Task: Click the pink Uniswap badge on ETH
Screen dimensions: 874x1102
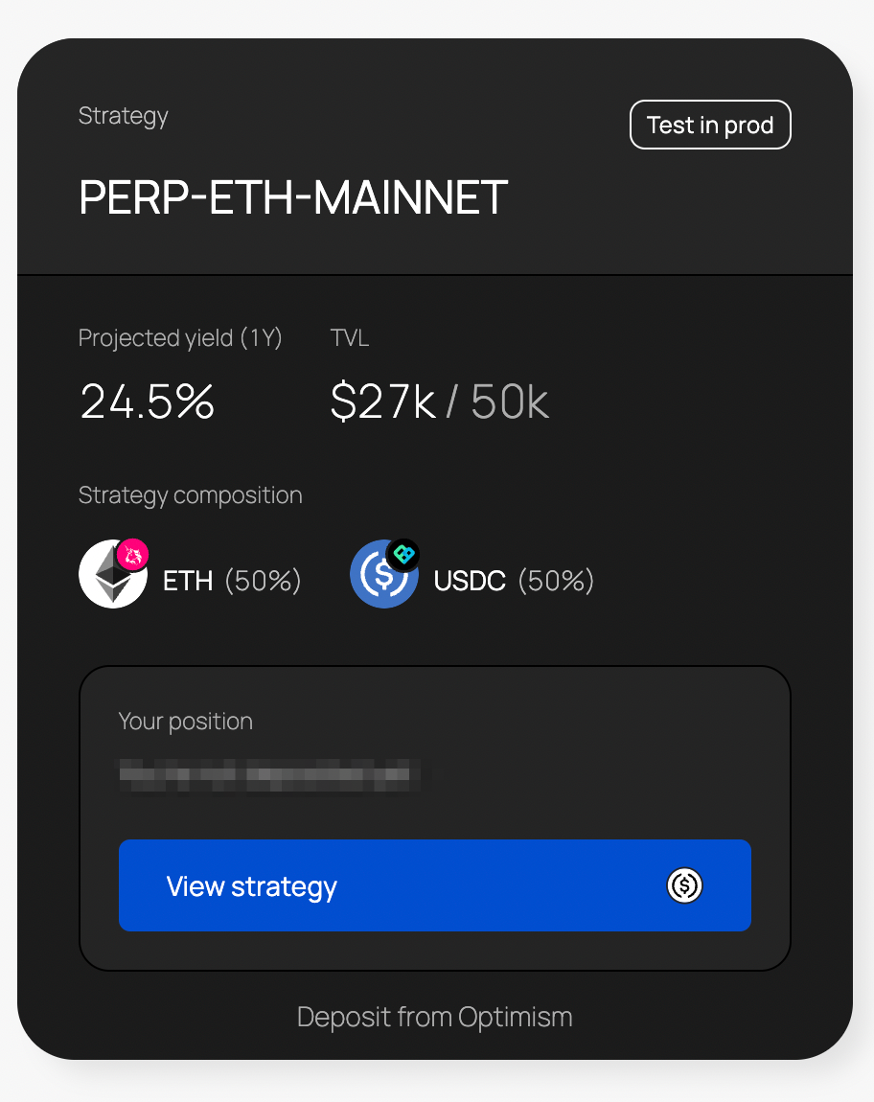Action: 133,555
